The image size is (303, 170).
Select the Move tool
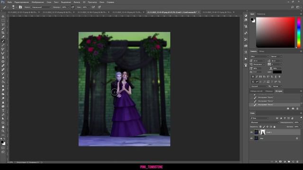coord(3,17)
